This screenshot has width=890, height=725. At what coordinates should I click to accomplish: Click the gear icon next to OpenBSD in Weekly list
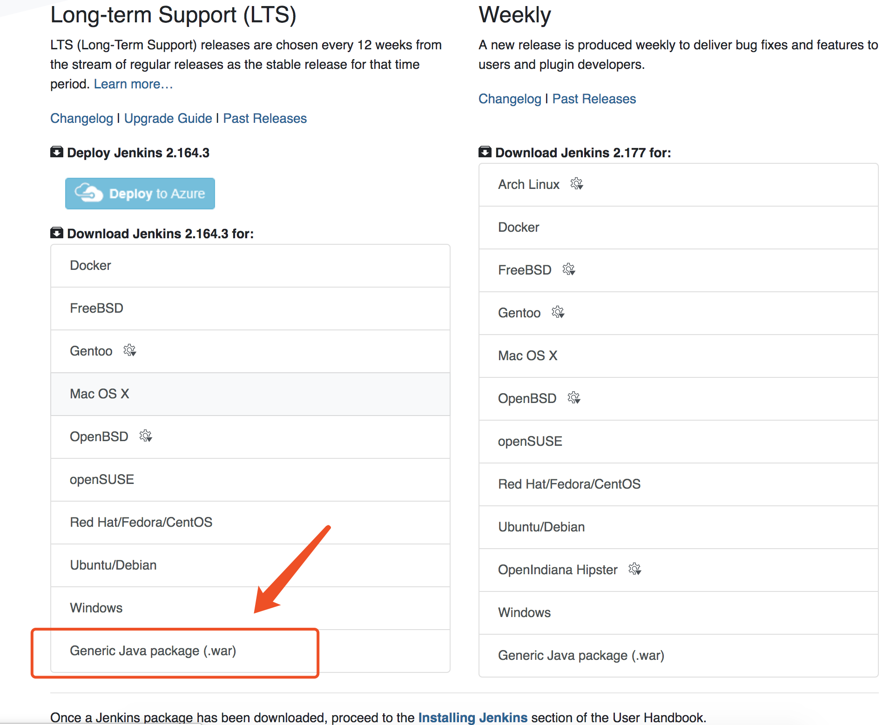pos(574,398)
